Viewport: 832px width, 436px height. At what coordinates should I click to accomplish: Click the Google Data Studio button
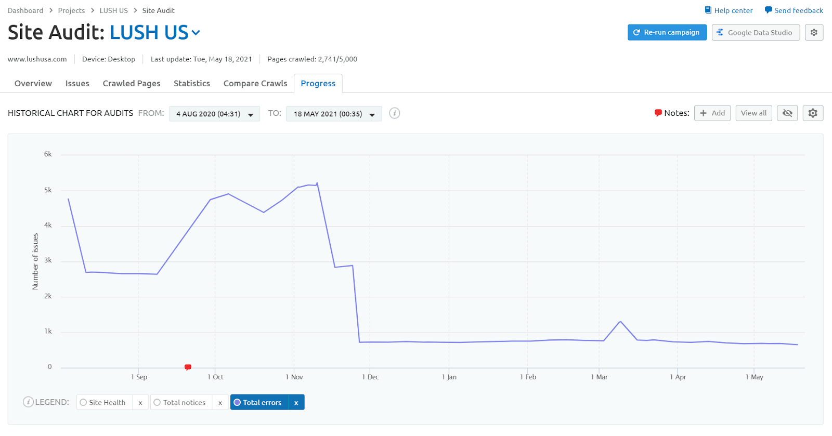click(756, 32)
